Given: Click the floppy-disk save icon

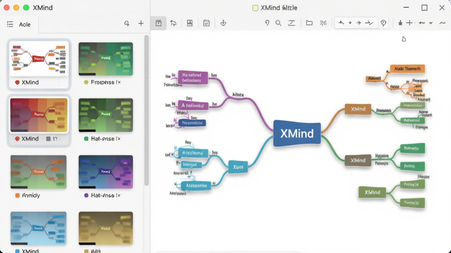Looking at the screenshot, I should (189, 23).
